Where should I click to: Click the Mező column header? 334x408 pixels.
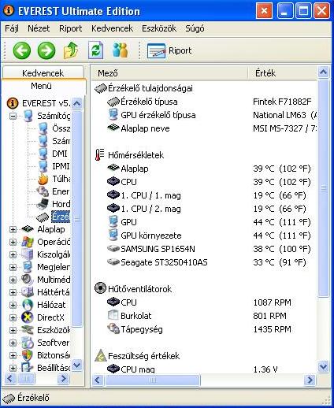coord(169,73)
